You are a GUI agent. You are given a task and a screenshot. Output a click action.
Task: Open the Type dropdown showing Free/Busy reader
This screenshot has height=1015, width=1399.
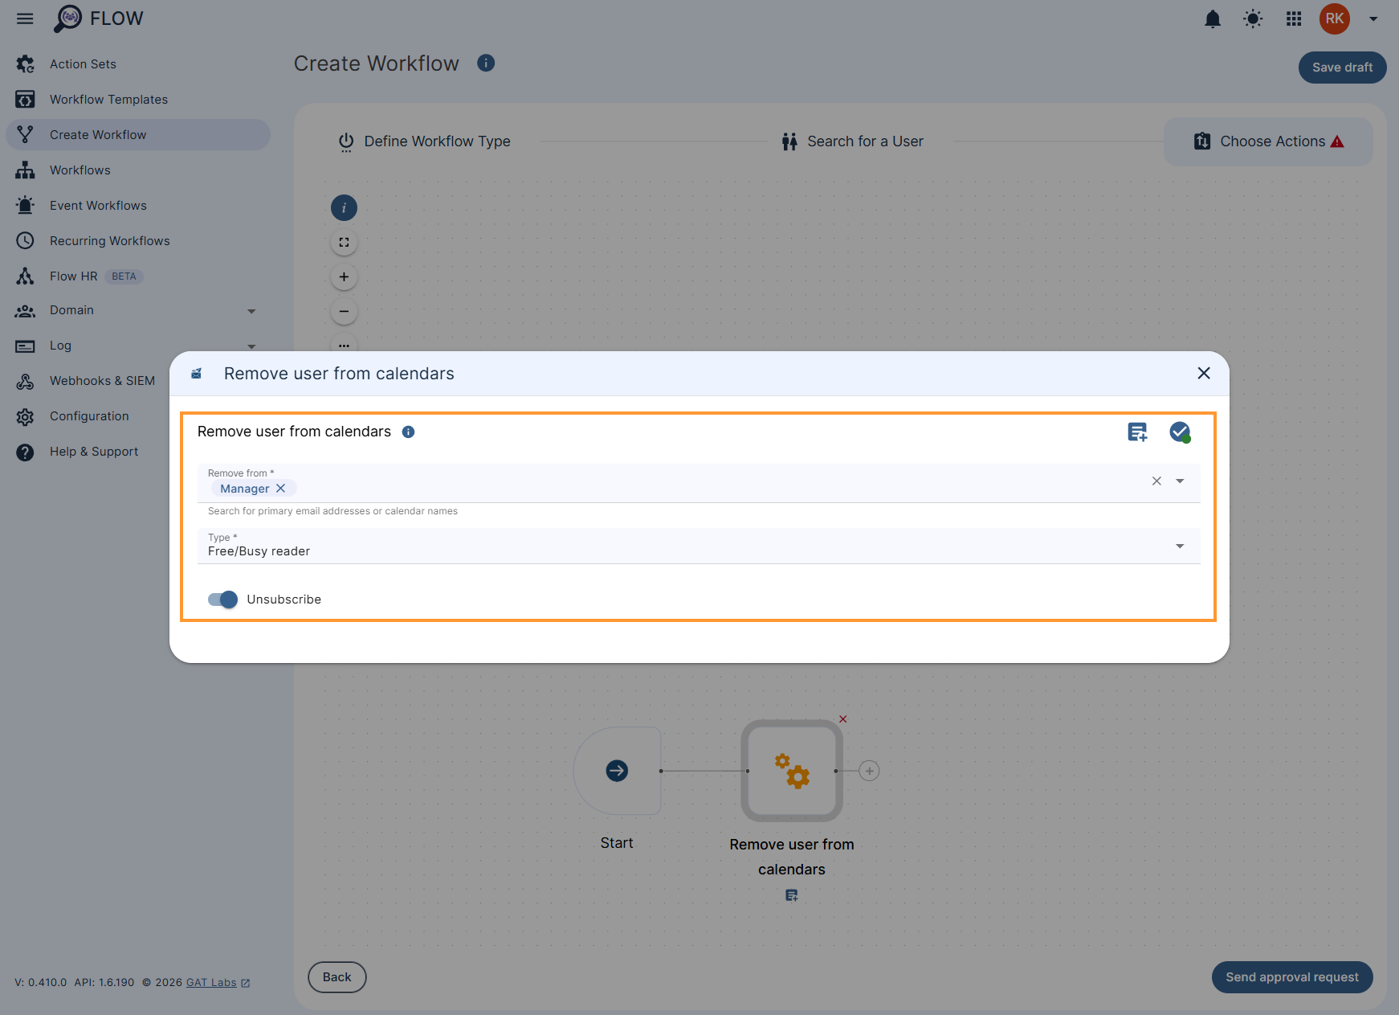pyautogui.click(x=1179, y=546)
